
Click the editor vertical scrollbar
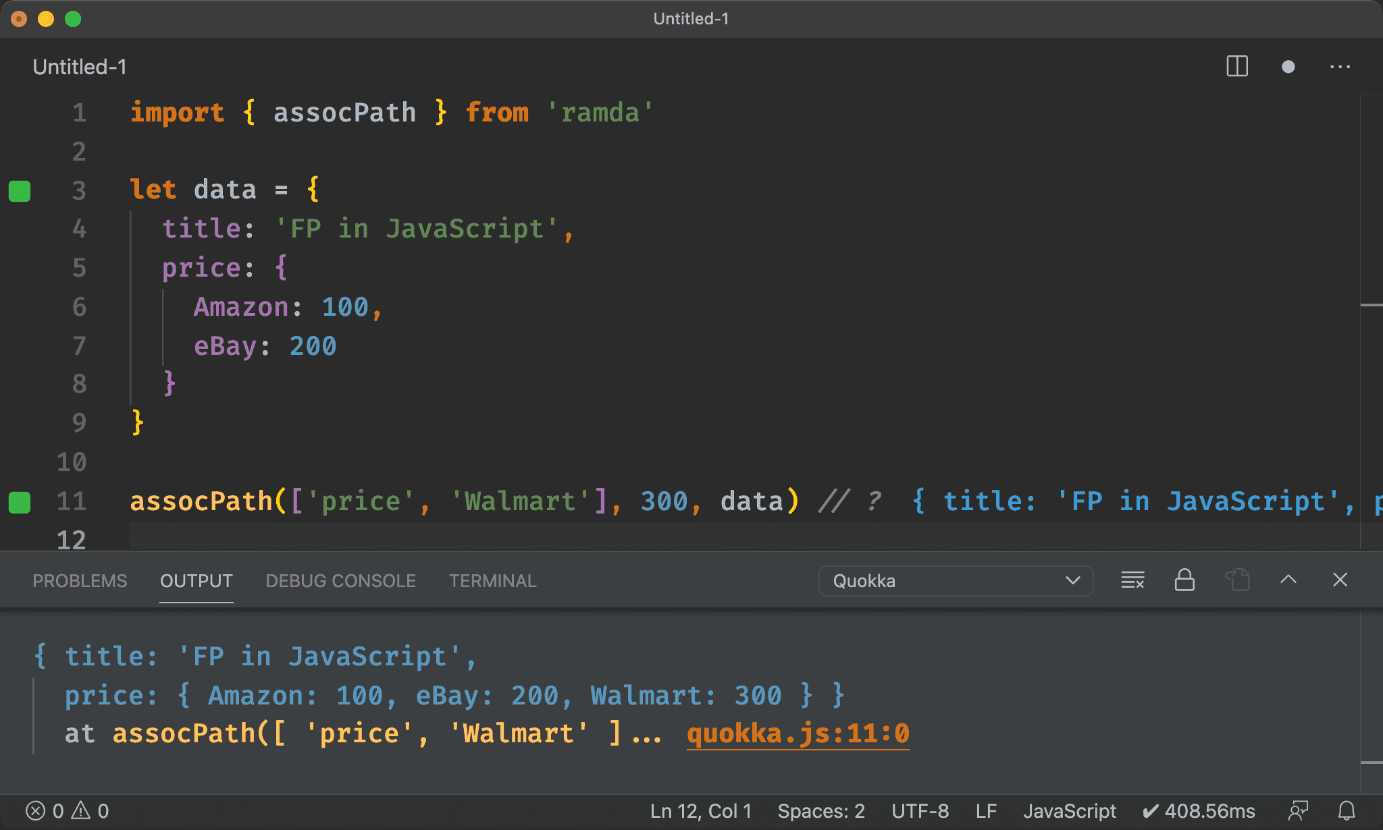(1371, 323)
